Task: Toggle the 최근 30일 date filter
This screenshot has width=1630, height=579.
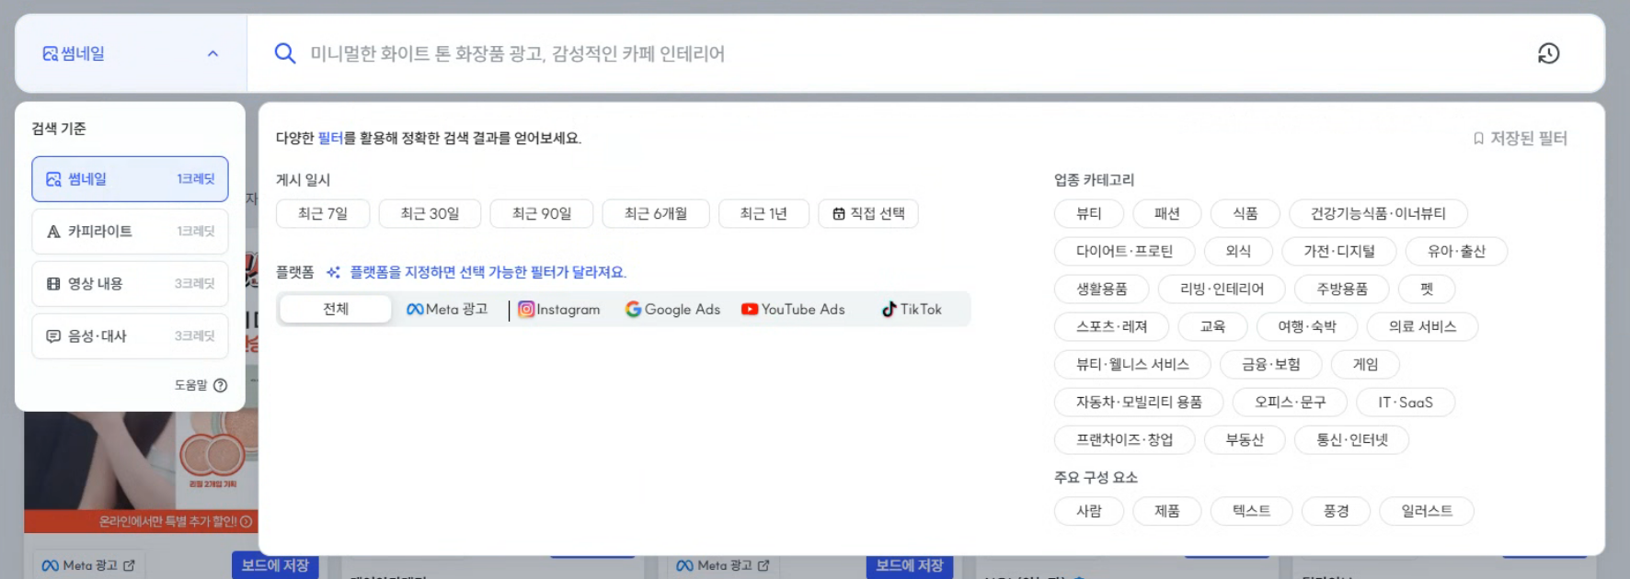Action: (x=430, y=213)
